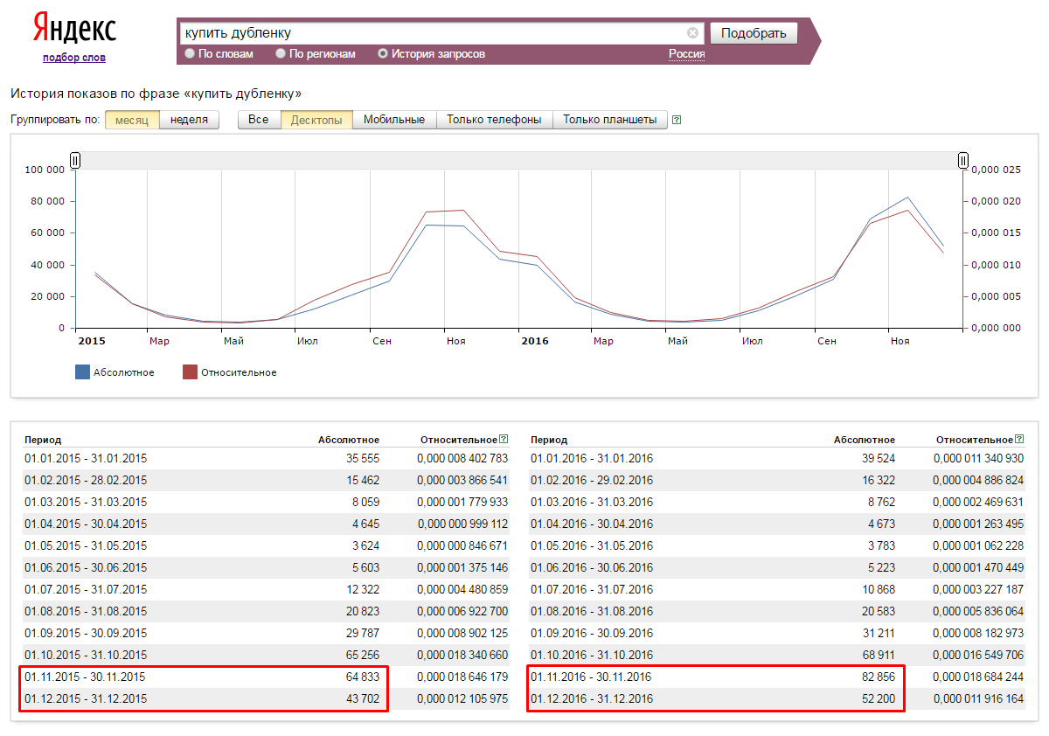Image resolution: width=1049 pixels, height=736 pixels.
Task: Select the row 01.06.2015 - 30.06.2015
Action: [x=266, y=567]
